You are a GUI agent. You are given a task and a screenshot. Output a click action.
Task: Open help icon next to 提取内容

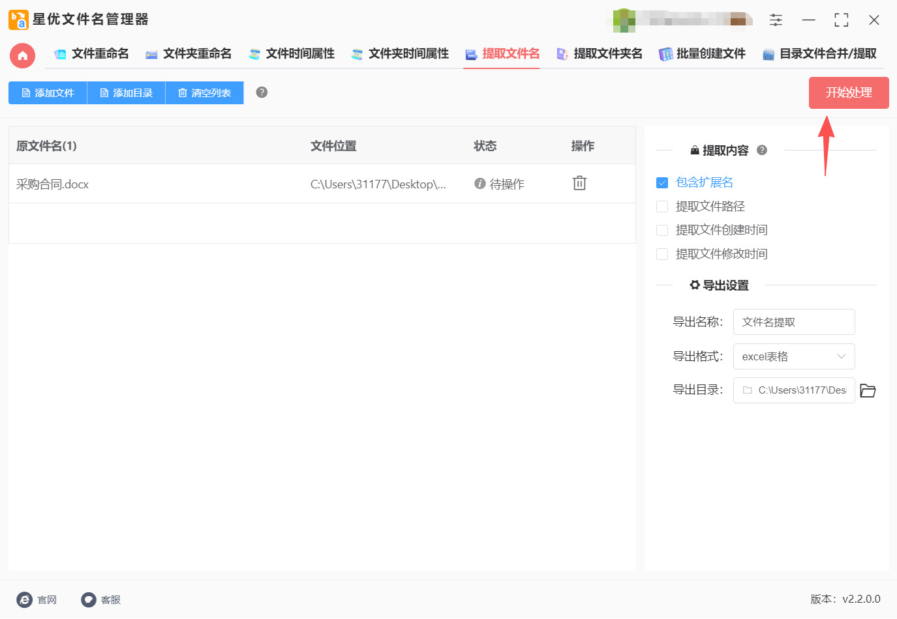coord(761,151)
